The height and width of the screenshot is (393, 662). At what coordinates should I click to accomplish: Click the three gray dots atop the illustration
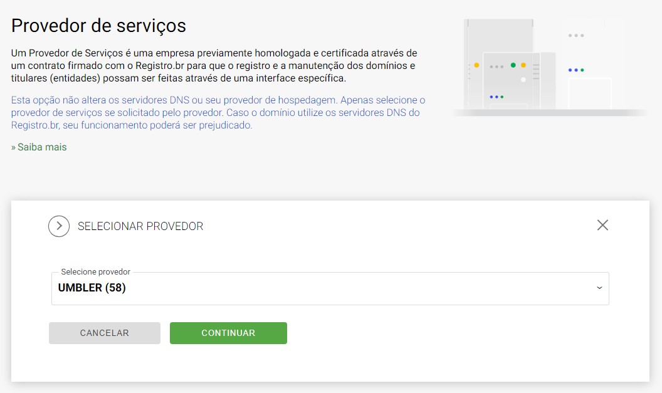pyautogui.click(x=575, y=36)
